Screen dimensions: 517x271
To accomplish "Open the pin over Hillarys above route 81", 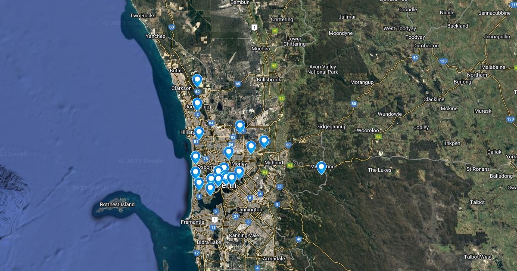I will (199, 133).
